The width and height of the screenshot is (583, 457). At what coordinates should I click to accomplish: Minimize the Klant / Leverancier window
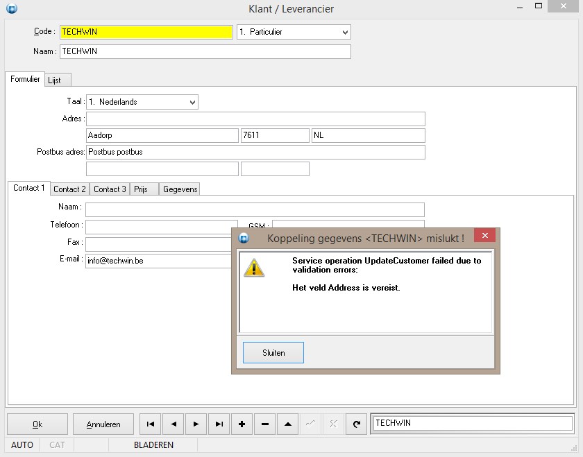[x=520, y=8]
